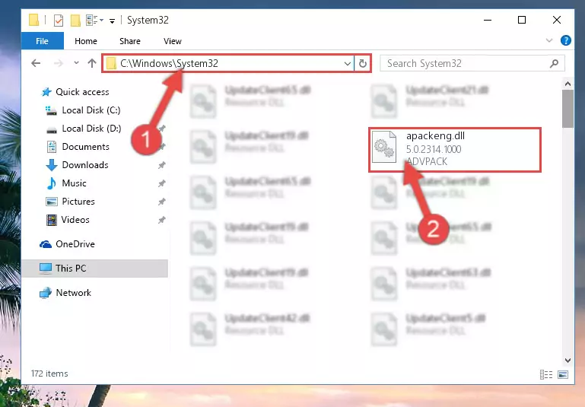Image resolution: width=585 pixels, height=407 pixels.
Task: Open Downloads in navigation pane
Action: 78,165
